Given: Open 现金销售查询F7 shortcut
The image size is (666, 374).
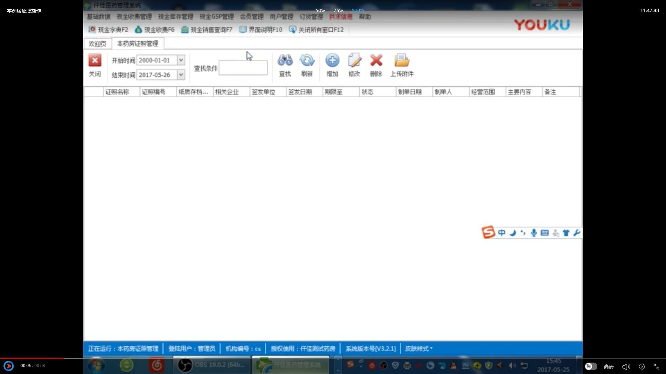Looking at the screenshot, I should point(207,30).
